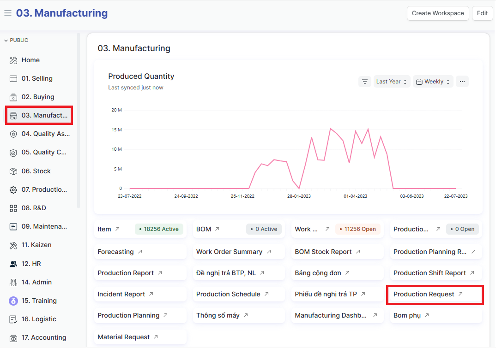Image resolution: width=496 pixels, height=348 pixels.
Task: Click the Training icon in sidebar
Action: pyautogui.click(x=13, y=301)
